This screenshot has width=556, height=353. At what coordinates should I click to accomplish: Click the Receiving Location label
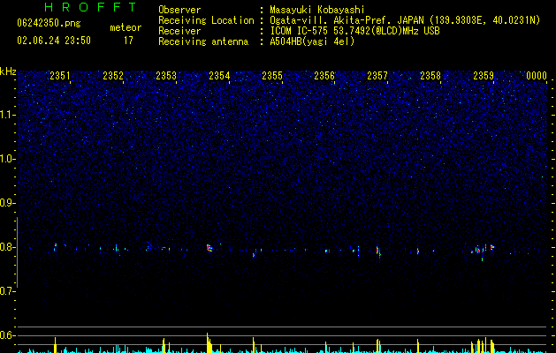[206, 20]
